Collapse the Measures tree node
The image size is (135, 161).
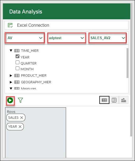11,88
